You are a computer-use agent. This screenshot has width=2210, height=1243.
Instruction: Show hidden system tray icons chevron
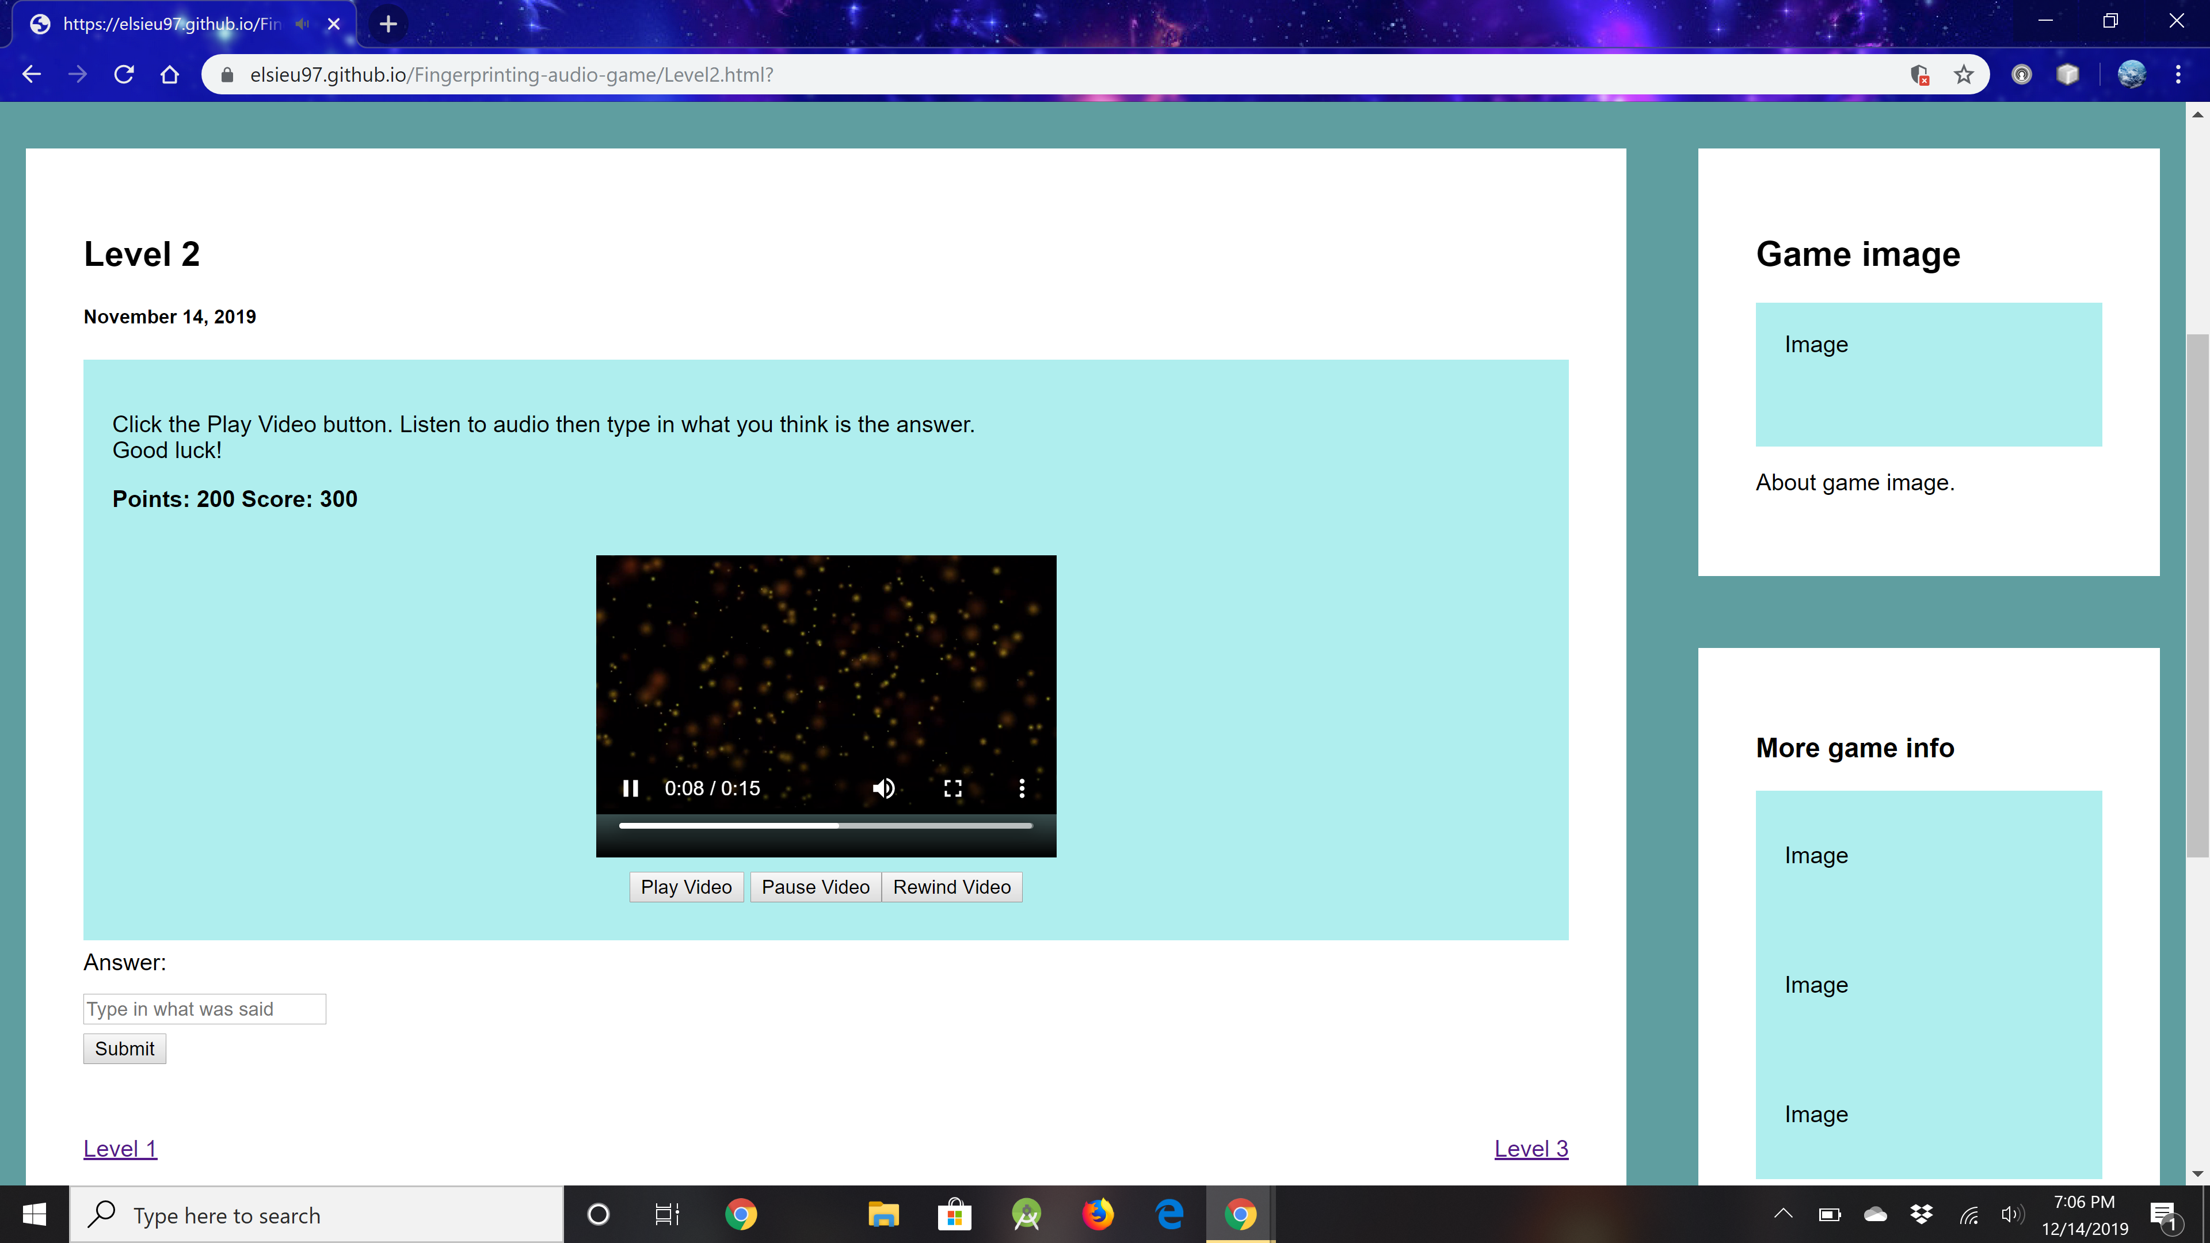click(1783, 1214)
